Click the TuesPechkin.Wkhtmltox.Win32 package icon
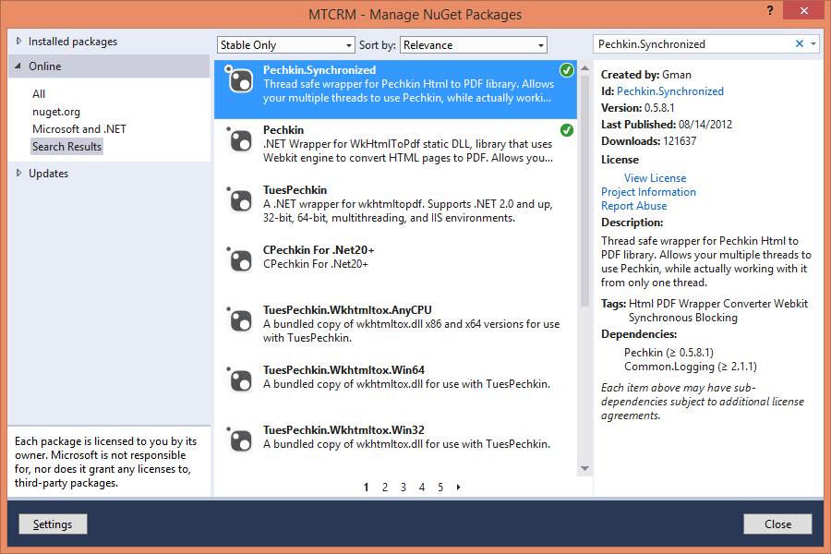 tap(239, 440)
